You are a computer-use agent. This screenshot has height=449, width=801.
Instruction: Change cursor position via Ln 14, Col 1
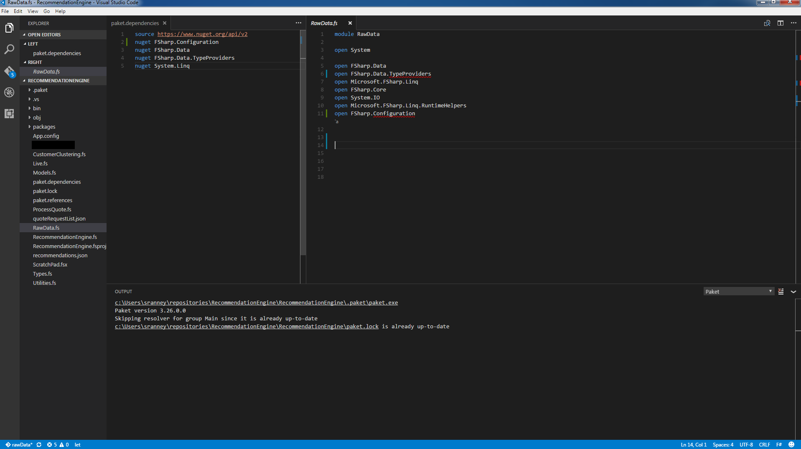(694, 445)
